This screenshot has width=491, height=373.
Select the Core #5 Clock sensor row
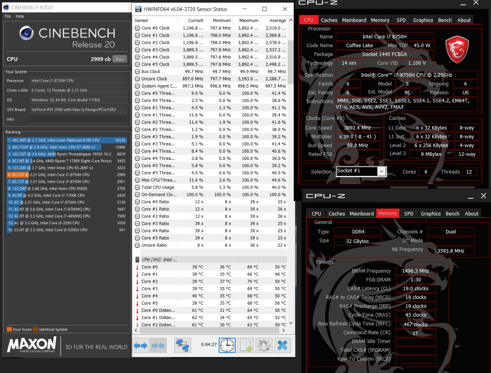point(210,64)
